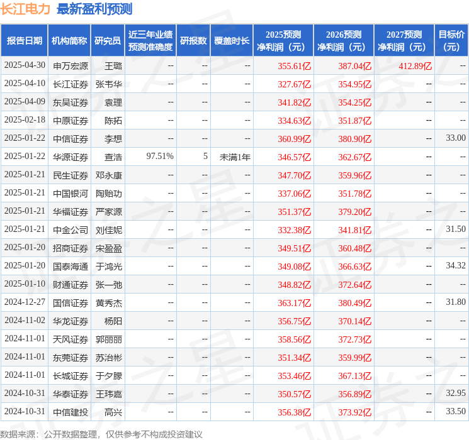
Task: Click the 目标价 column header
Action: click(x=451, y=41)
